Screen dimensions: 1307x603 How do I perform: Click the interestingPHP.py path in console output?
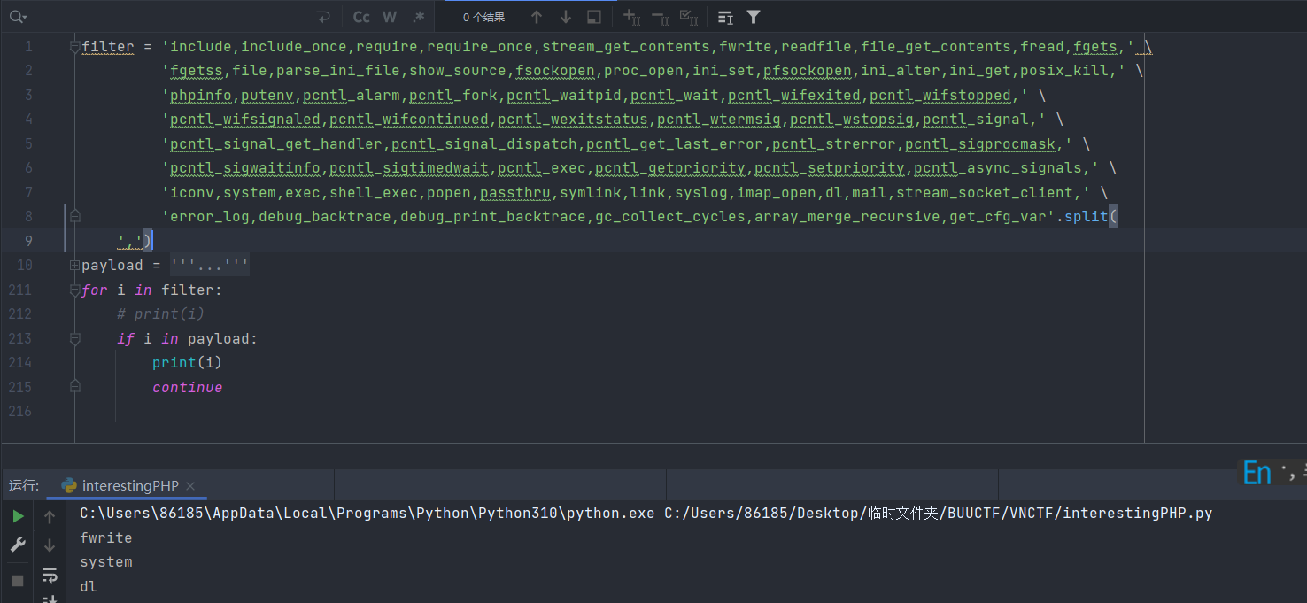(939, 514)
